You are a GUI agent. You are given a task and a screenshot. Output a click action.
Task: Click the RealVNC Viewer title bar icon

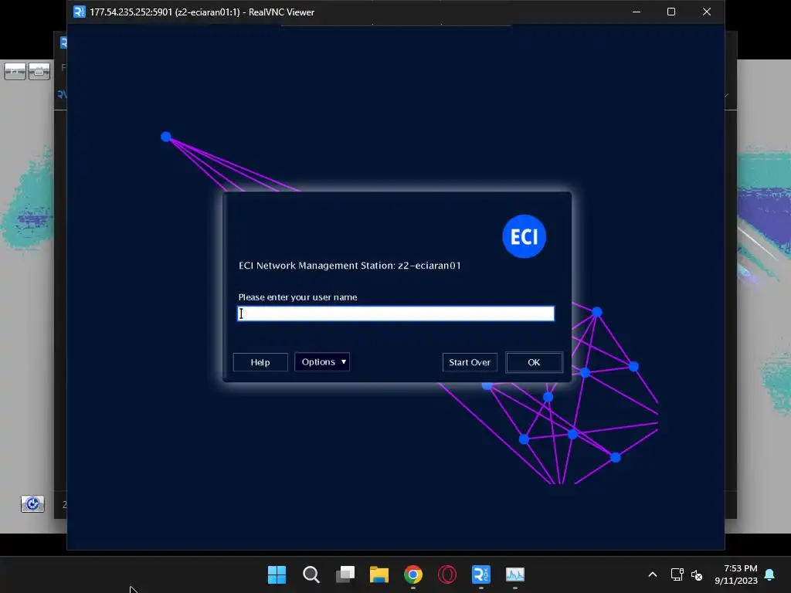point(80,12)
